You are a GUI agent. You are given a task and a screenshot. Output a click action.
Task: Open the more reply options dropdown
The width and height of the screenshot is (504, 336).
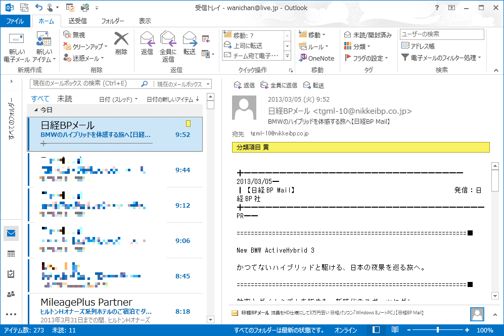point(208,54)
